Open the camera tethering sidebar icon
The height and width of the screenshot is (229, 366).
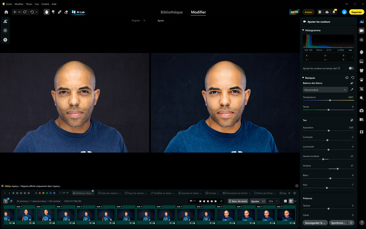pos(361,110)
